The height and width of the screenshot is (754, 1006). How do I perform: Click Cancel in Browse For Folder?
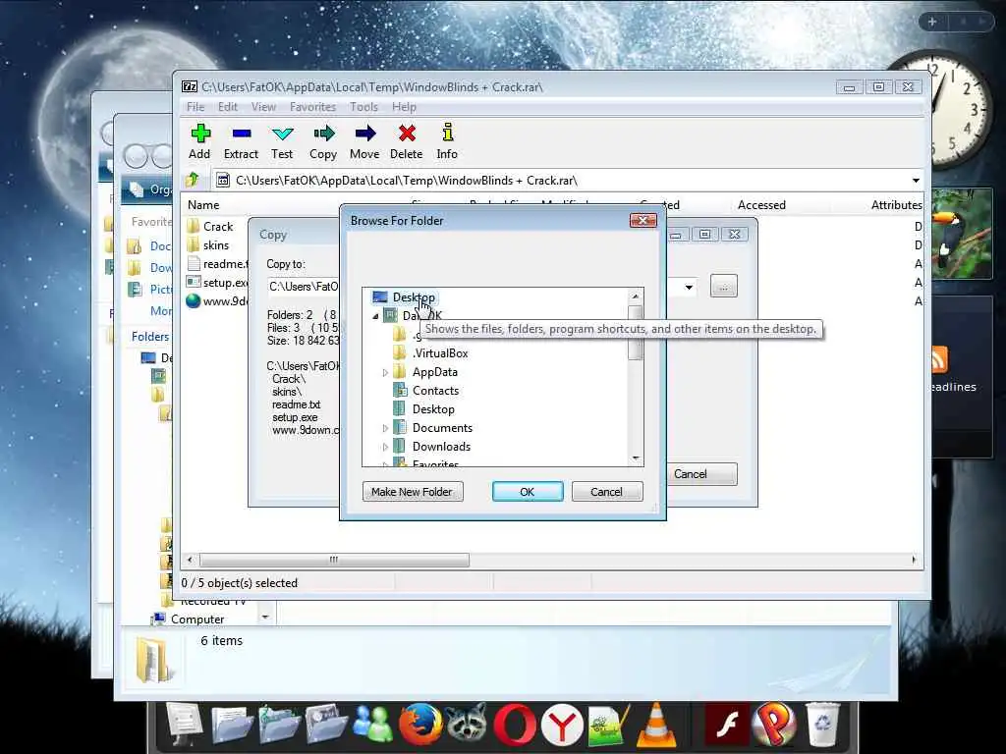[x=606, y=492]
